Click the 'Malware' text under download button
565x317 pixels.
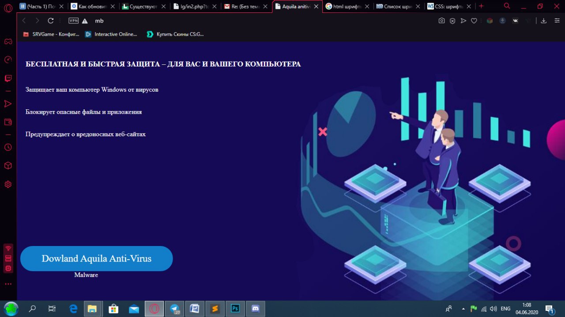[x=86, y=275]
